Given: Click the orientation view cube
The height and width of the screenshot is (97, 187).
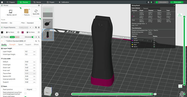Looking at the screenshot, I should pos(48,91).
